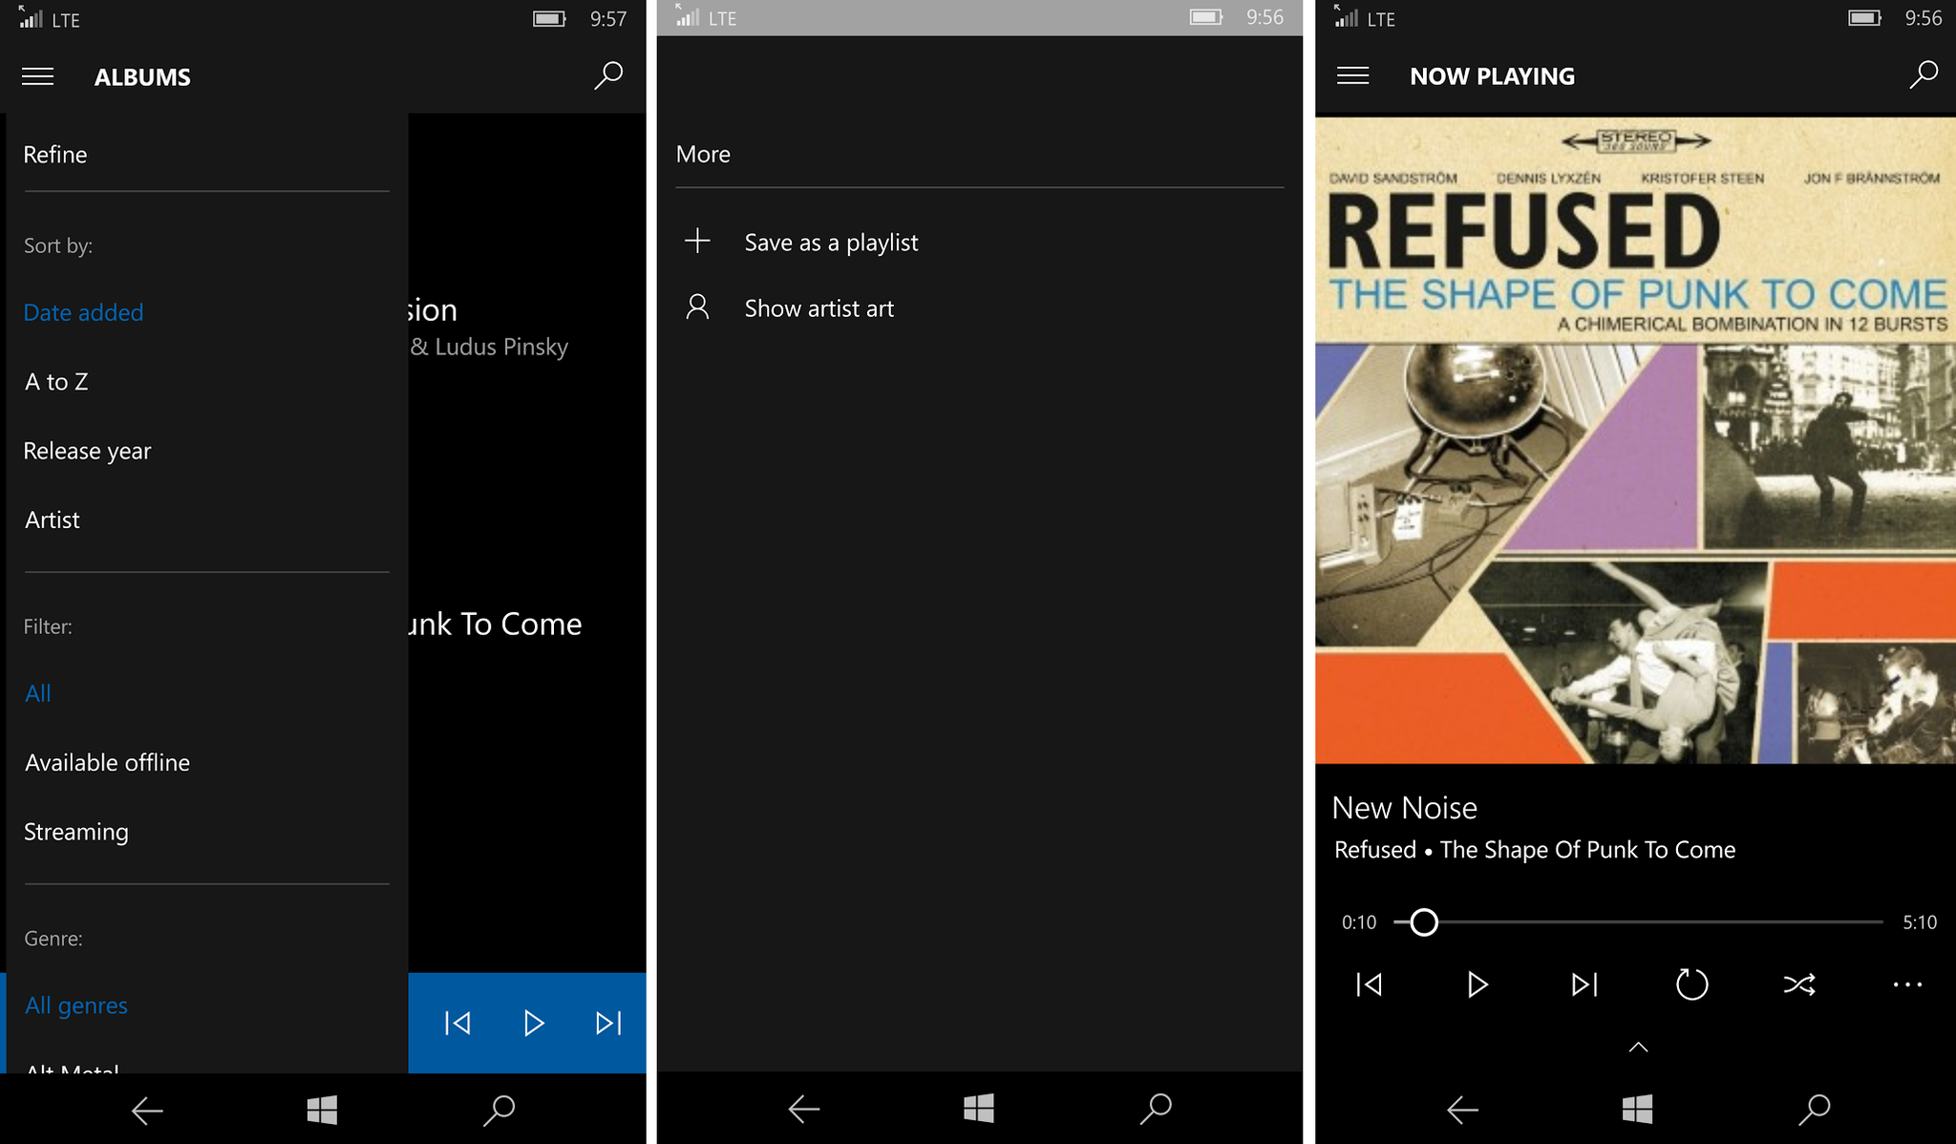1956x1144 pixels.
Task: Play the song New Noise
Action: coord(1477,985)
